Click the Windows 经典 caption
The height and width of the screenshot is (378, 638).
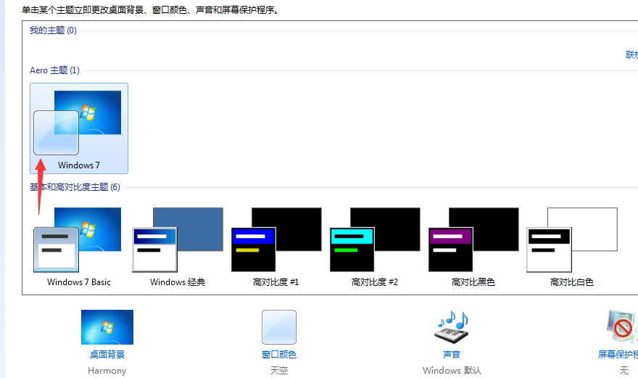tap(178, 282)
